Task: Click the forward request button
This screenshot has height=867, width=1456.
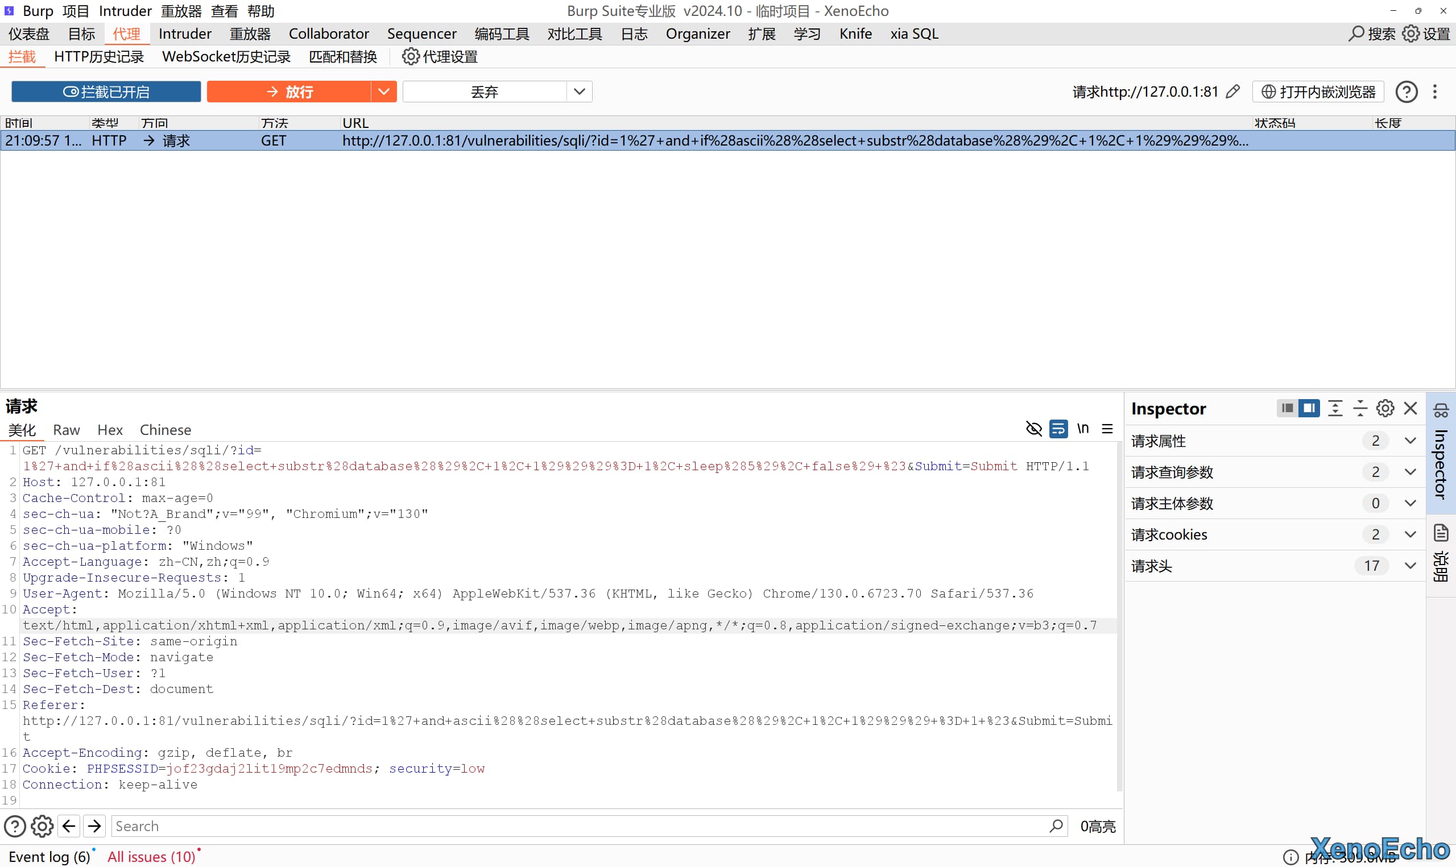Action: click(x=289, y=92)
